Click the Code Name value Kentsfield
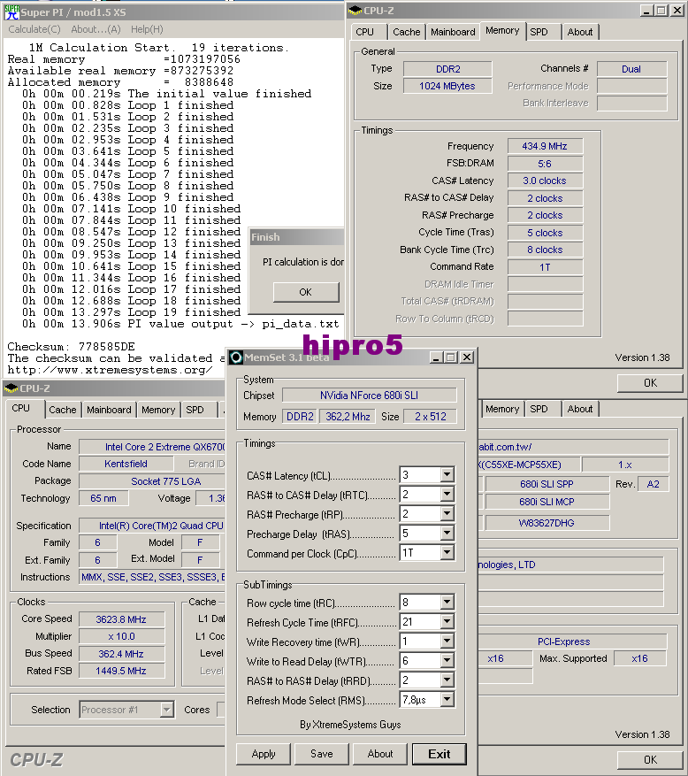Viewport: 688px width, 776px height. (126, 464)
